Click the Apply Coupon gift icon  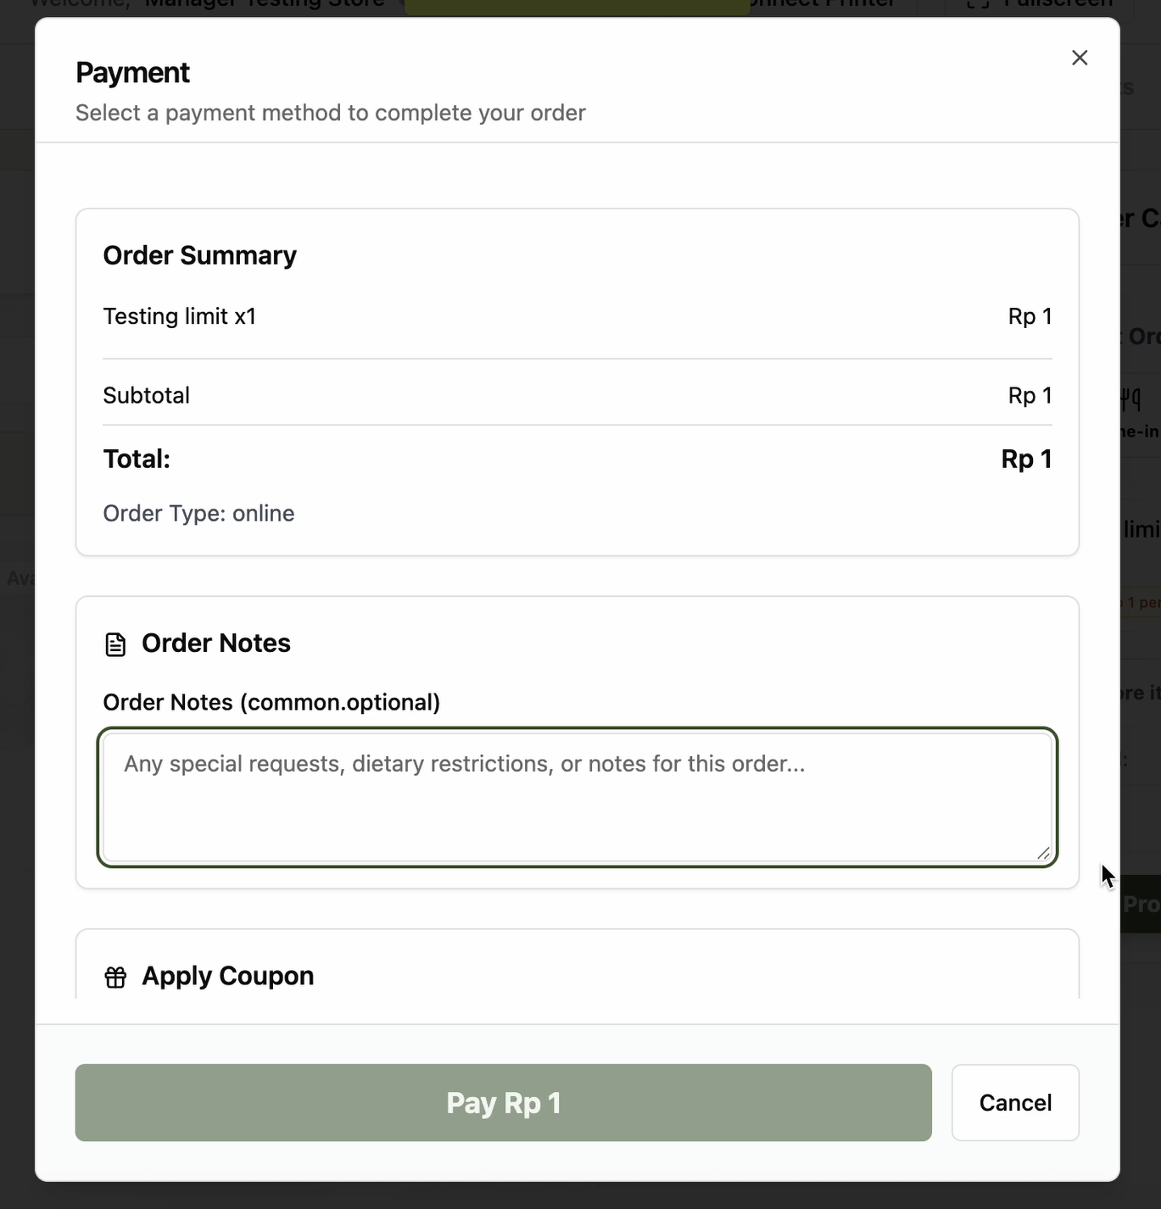point(115,978)
